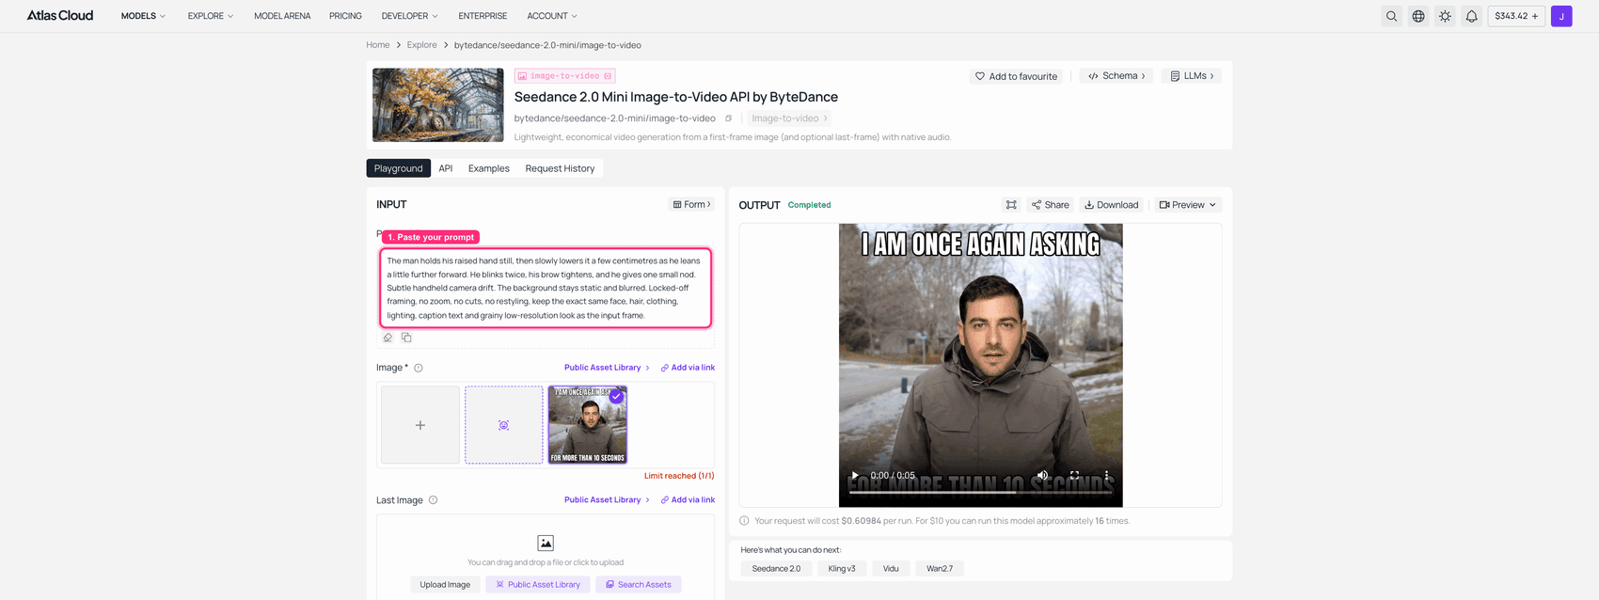Click the model cover thumbnail

pyautogui.click(x=438, y=105)
